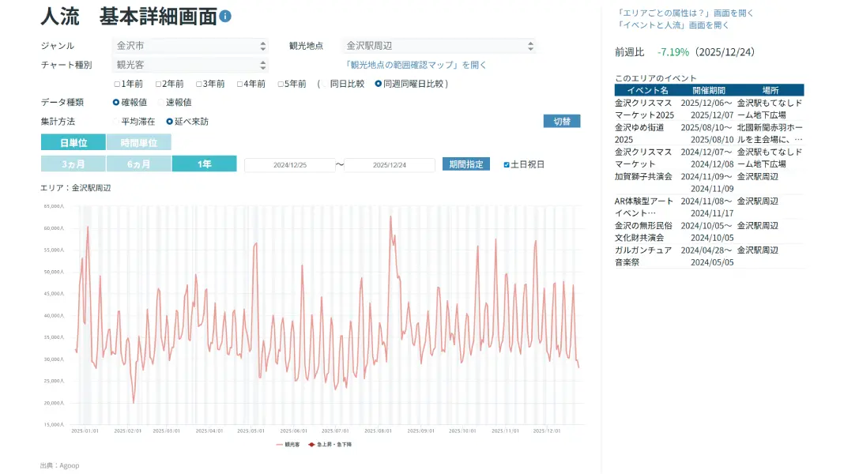
Task: Click the イベント名 column header
Action: click(x=647, y=90)
